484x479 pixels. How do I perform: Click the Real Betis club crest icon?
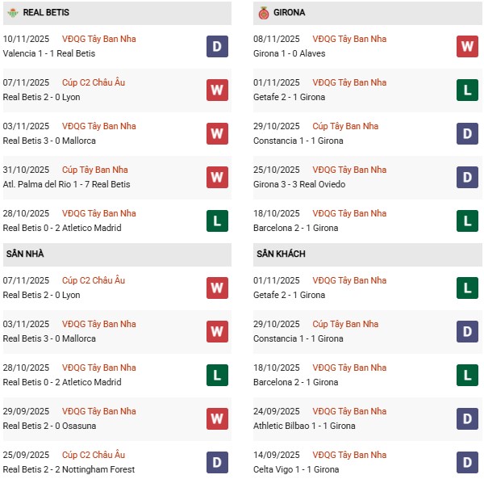coord(12,13)
